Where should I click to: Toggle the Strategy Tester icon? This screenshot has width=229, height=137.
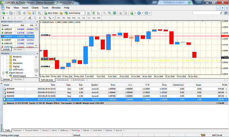pyautogui.click(x=40, y=13)
